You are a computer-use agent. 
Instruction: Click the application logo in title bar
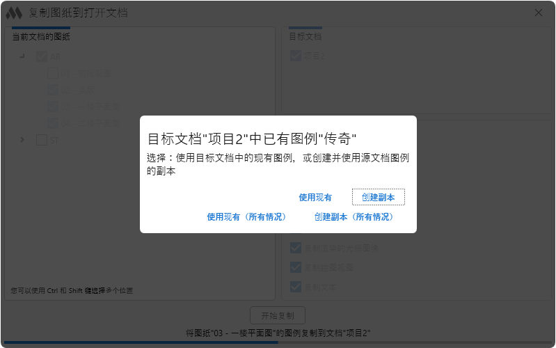coord(14,13)
